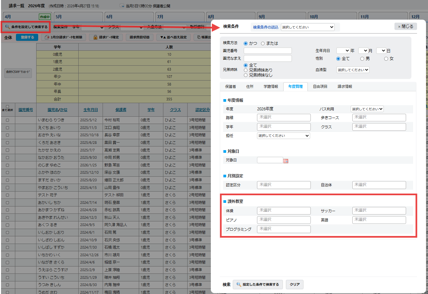Open the ▼▲ 並べ替え設定 sort settings

click(173, 37)
